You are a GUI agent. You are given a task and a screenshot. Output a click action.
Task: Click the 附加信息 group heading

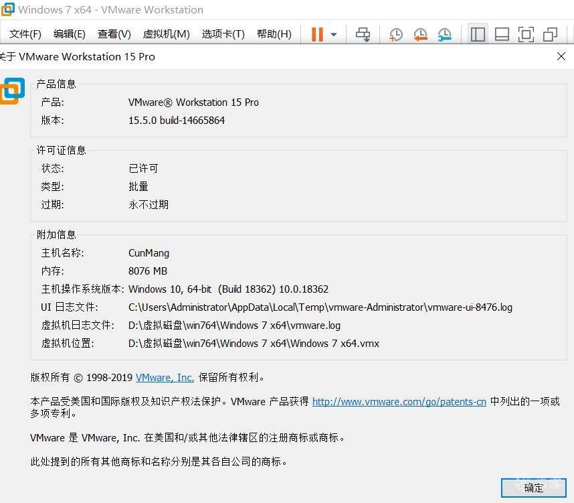tap(56, 234)
